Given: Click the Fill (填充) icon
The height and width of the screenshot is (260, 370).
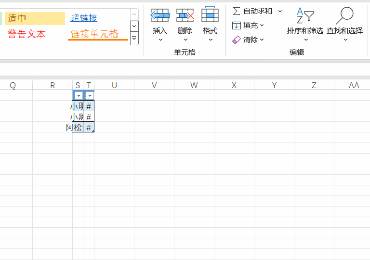Looking at the screenshot, I should [237, 26].
